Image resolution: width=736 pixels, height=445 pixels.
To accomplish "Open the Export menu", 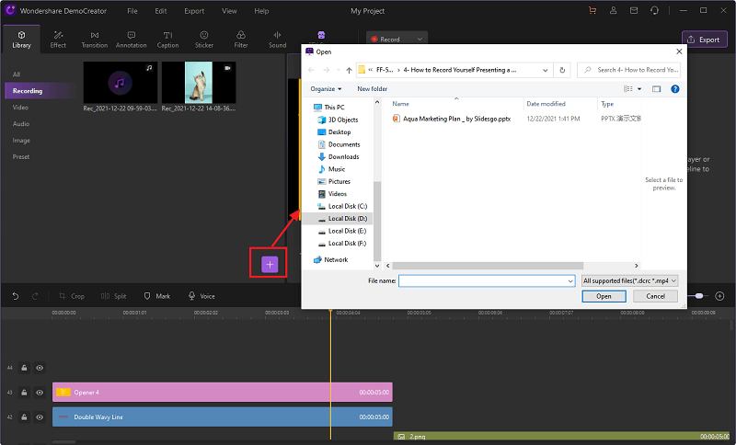I will [194, 11].
